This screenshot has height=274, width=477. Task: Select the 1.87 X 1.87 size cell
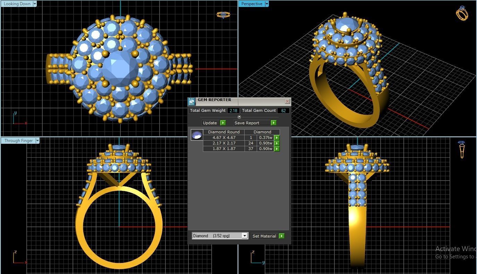coord(224,149)
